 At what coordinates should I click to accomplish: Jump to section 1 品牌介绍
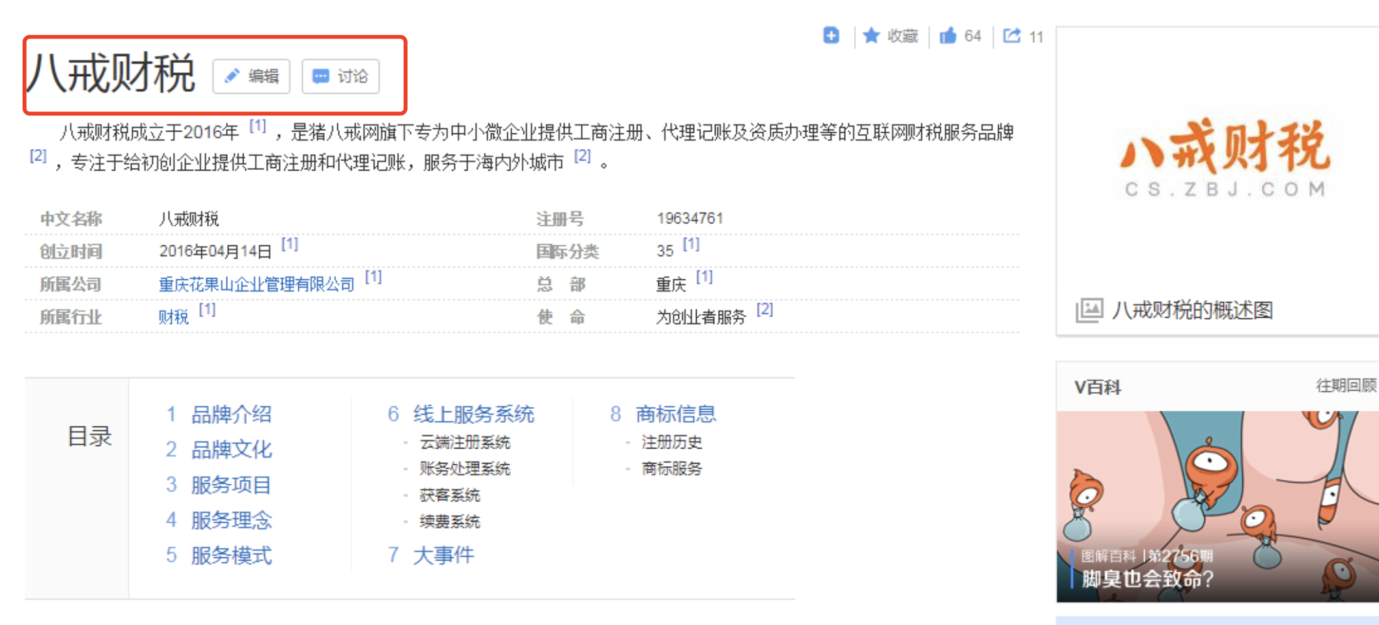[230, 414]
